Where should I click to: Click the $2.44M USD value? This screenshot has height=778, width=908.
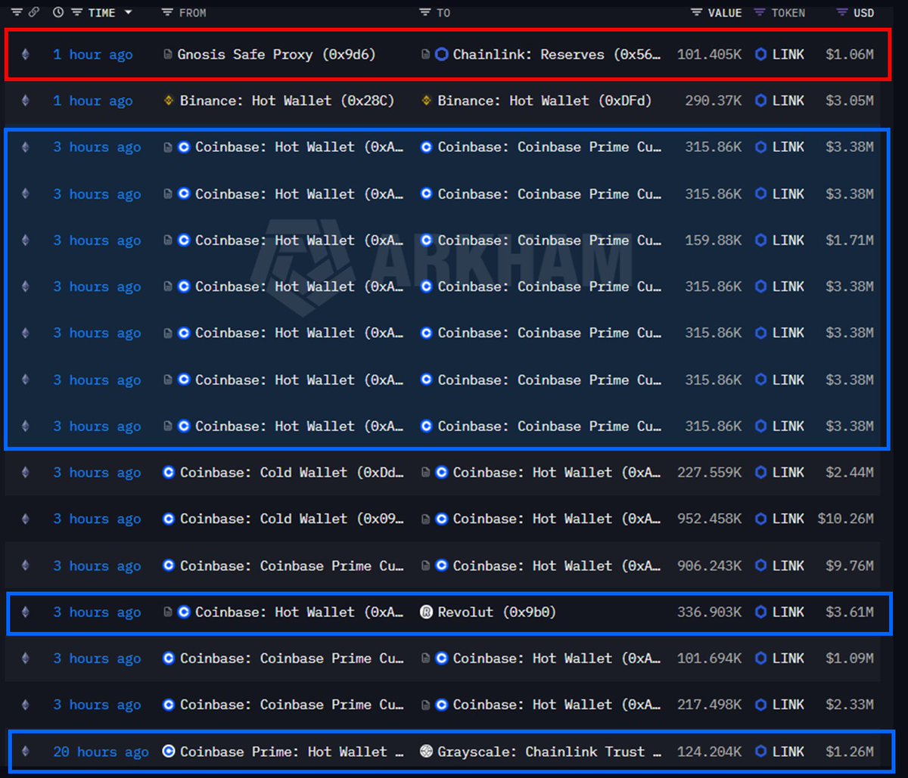[x=850, y=473]
